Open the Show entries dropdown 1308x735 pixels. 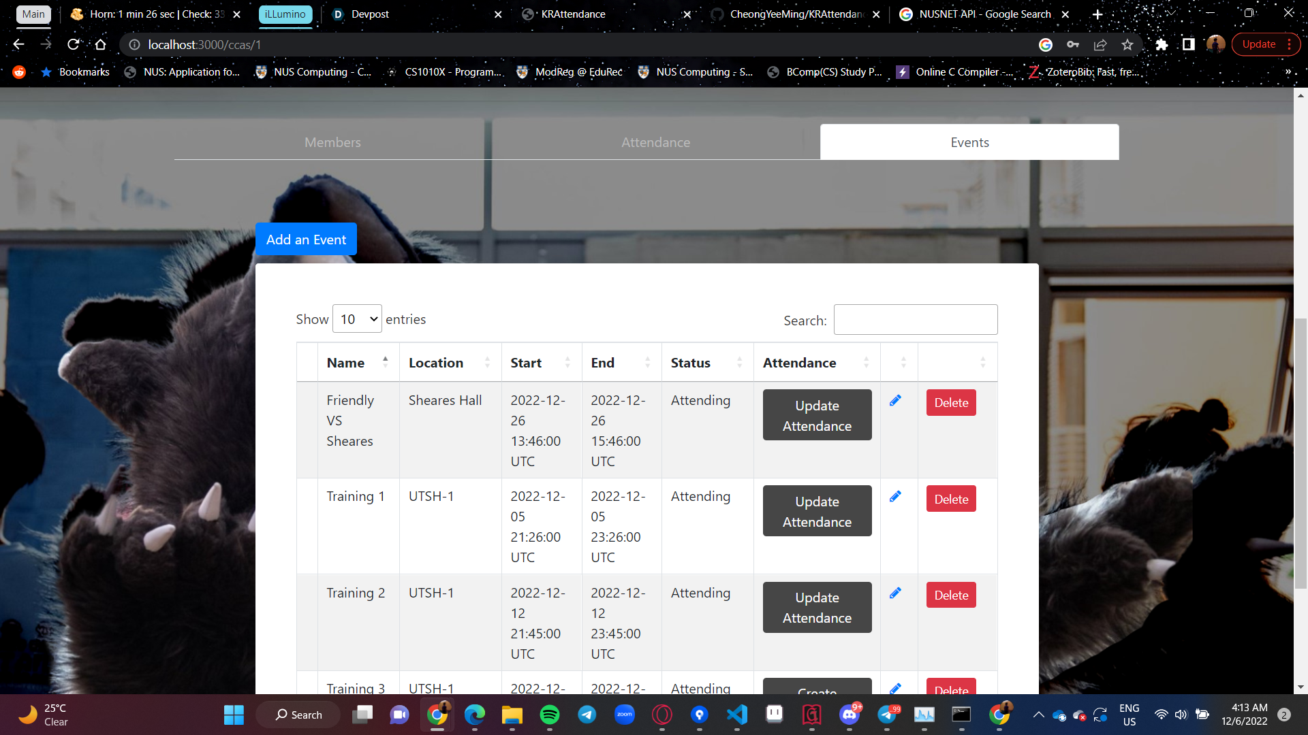[x=357, y=319]
